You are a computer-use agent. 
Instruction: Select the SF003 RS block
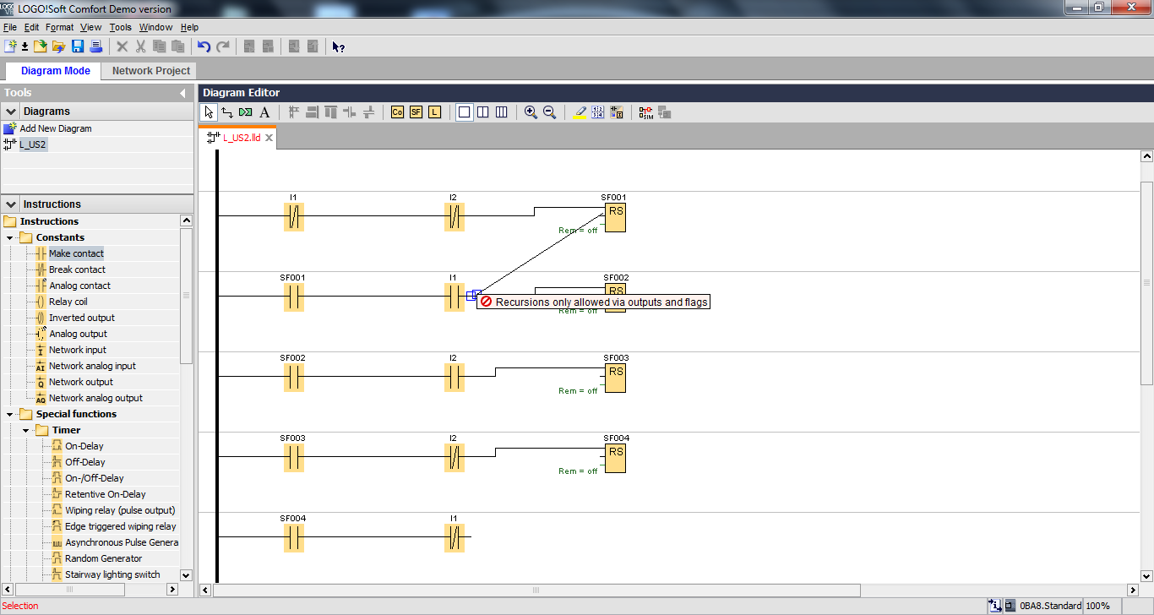click(x=616, y=378)
